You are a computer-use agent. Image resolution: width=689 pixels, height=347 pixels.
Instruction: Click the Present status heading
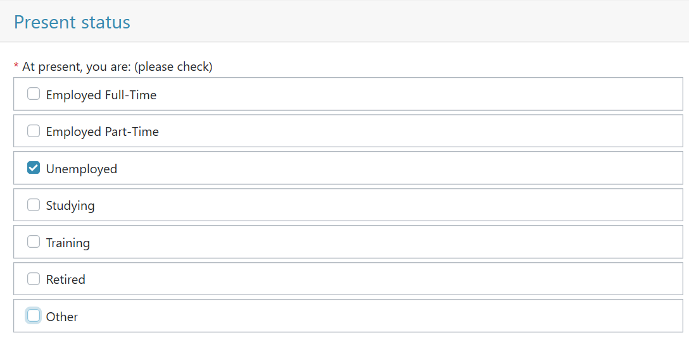pos(72,22)
